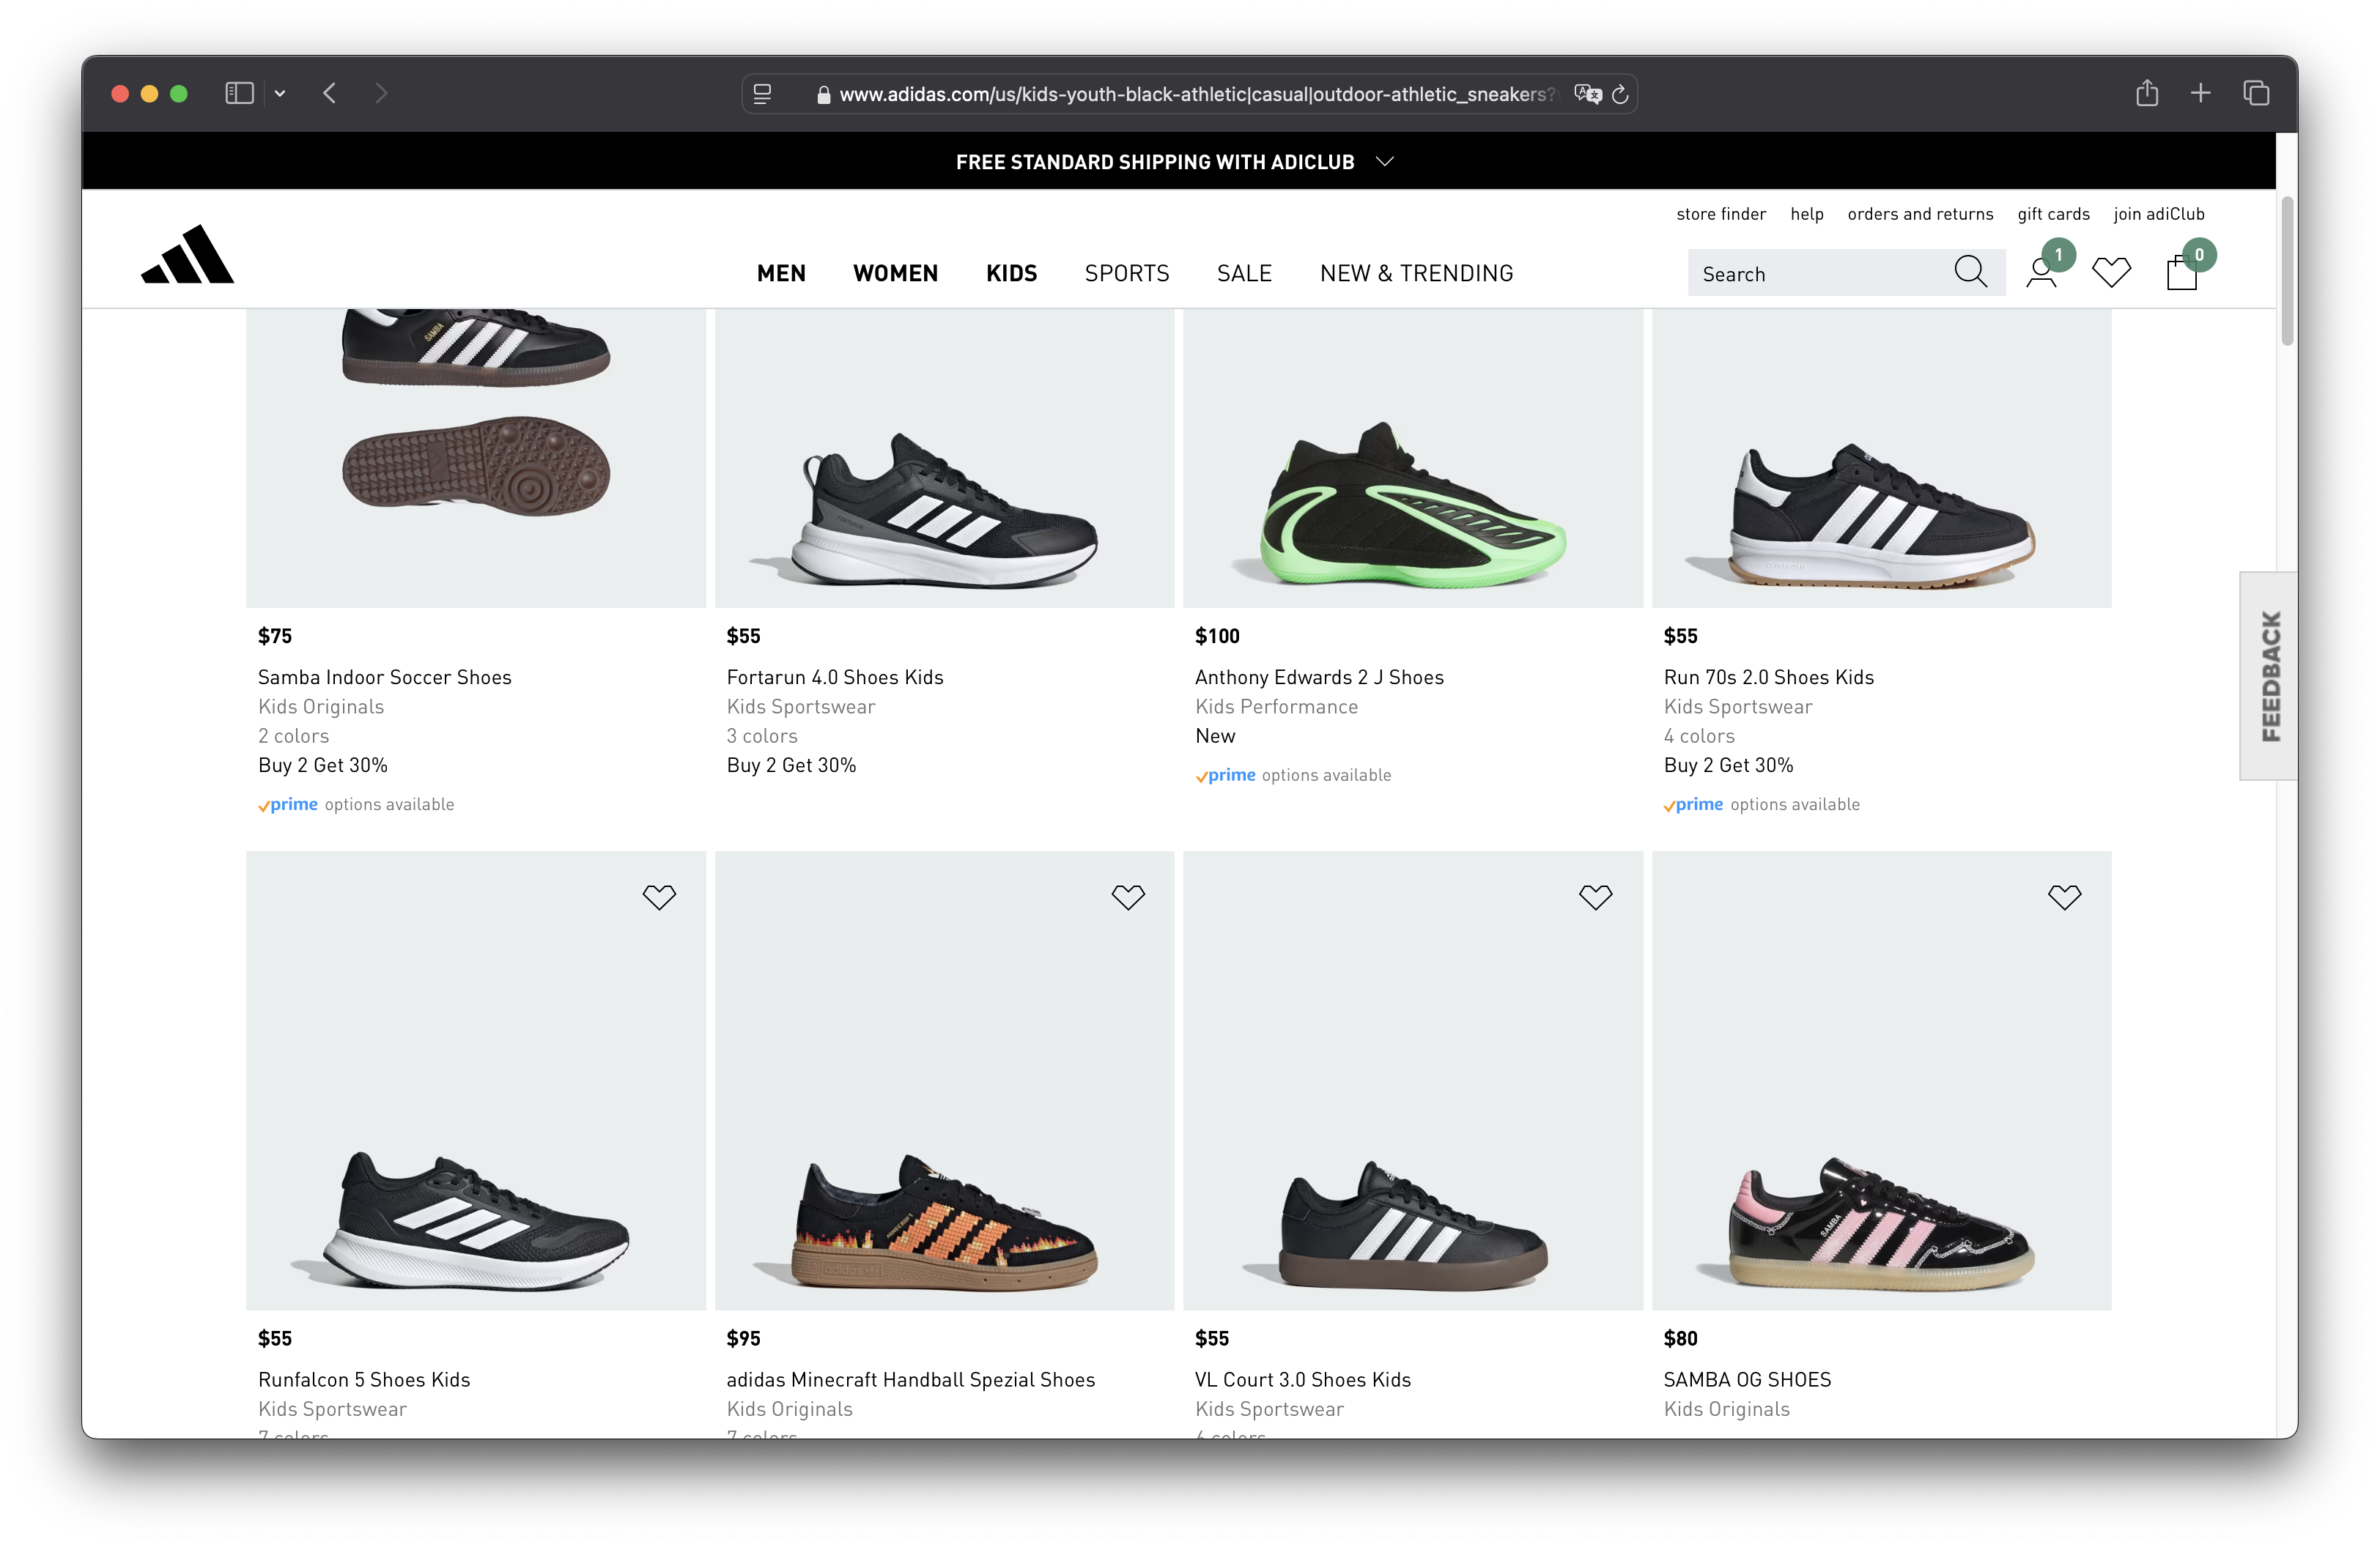
Task: Open the shopping bag icon
Action: [2181, 272]
